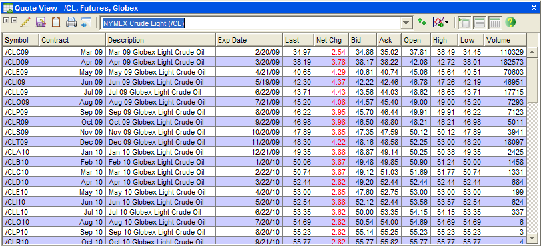Click the 38.49 high price cell
The image size is (541, 246).
pyautogui.click(x=444, y=52)
